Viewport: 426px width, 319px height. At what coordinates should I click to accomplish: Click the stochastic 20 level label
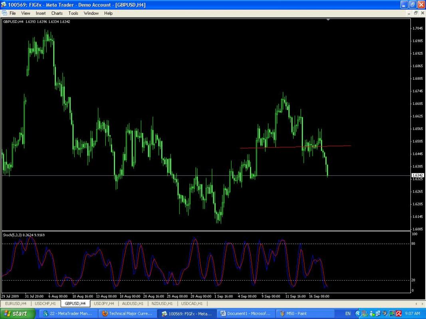click(x=413, y=280)
